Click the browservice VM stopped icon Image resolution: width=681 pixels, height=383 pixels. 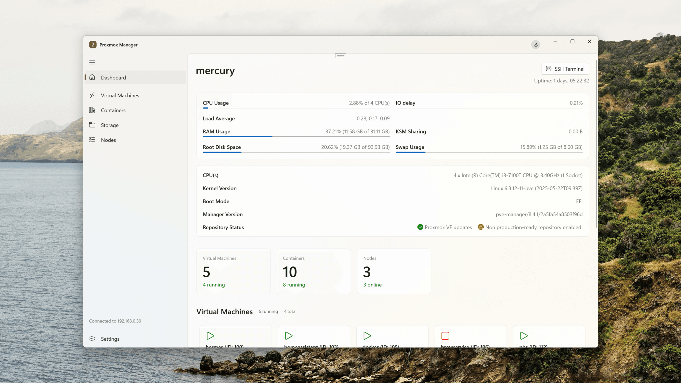point(445,336)
